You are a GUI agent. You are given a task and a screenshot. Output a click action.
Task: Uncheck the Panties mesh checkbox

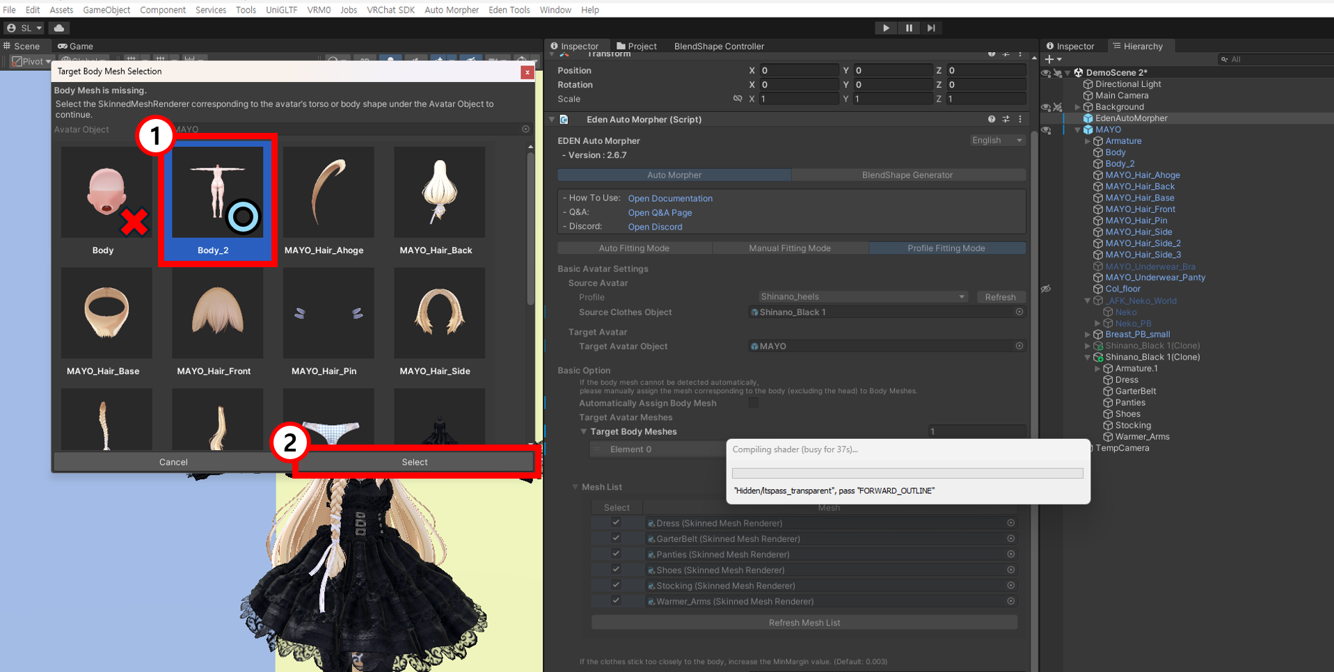pyautogui.click(x=616, y=554)
